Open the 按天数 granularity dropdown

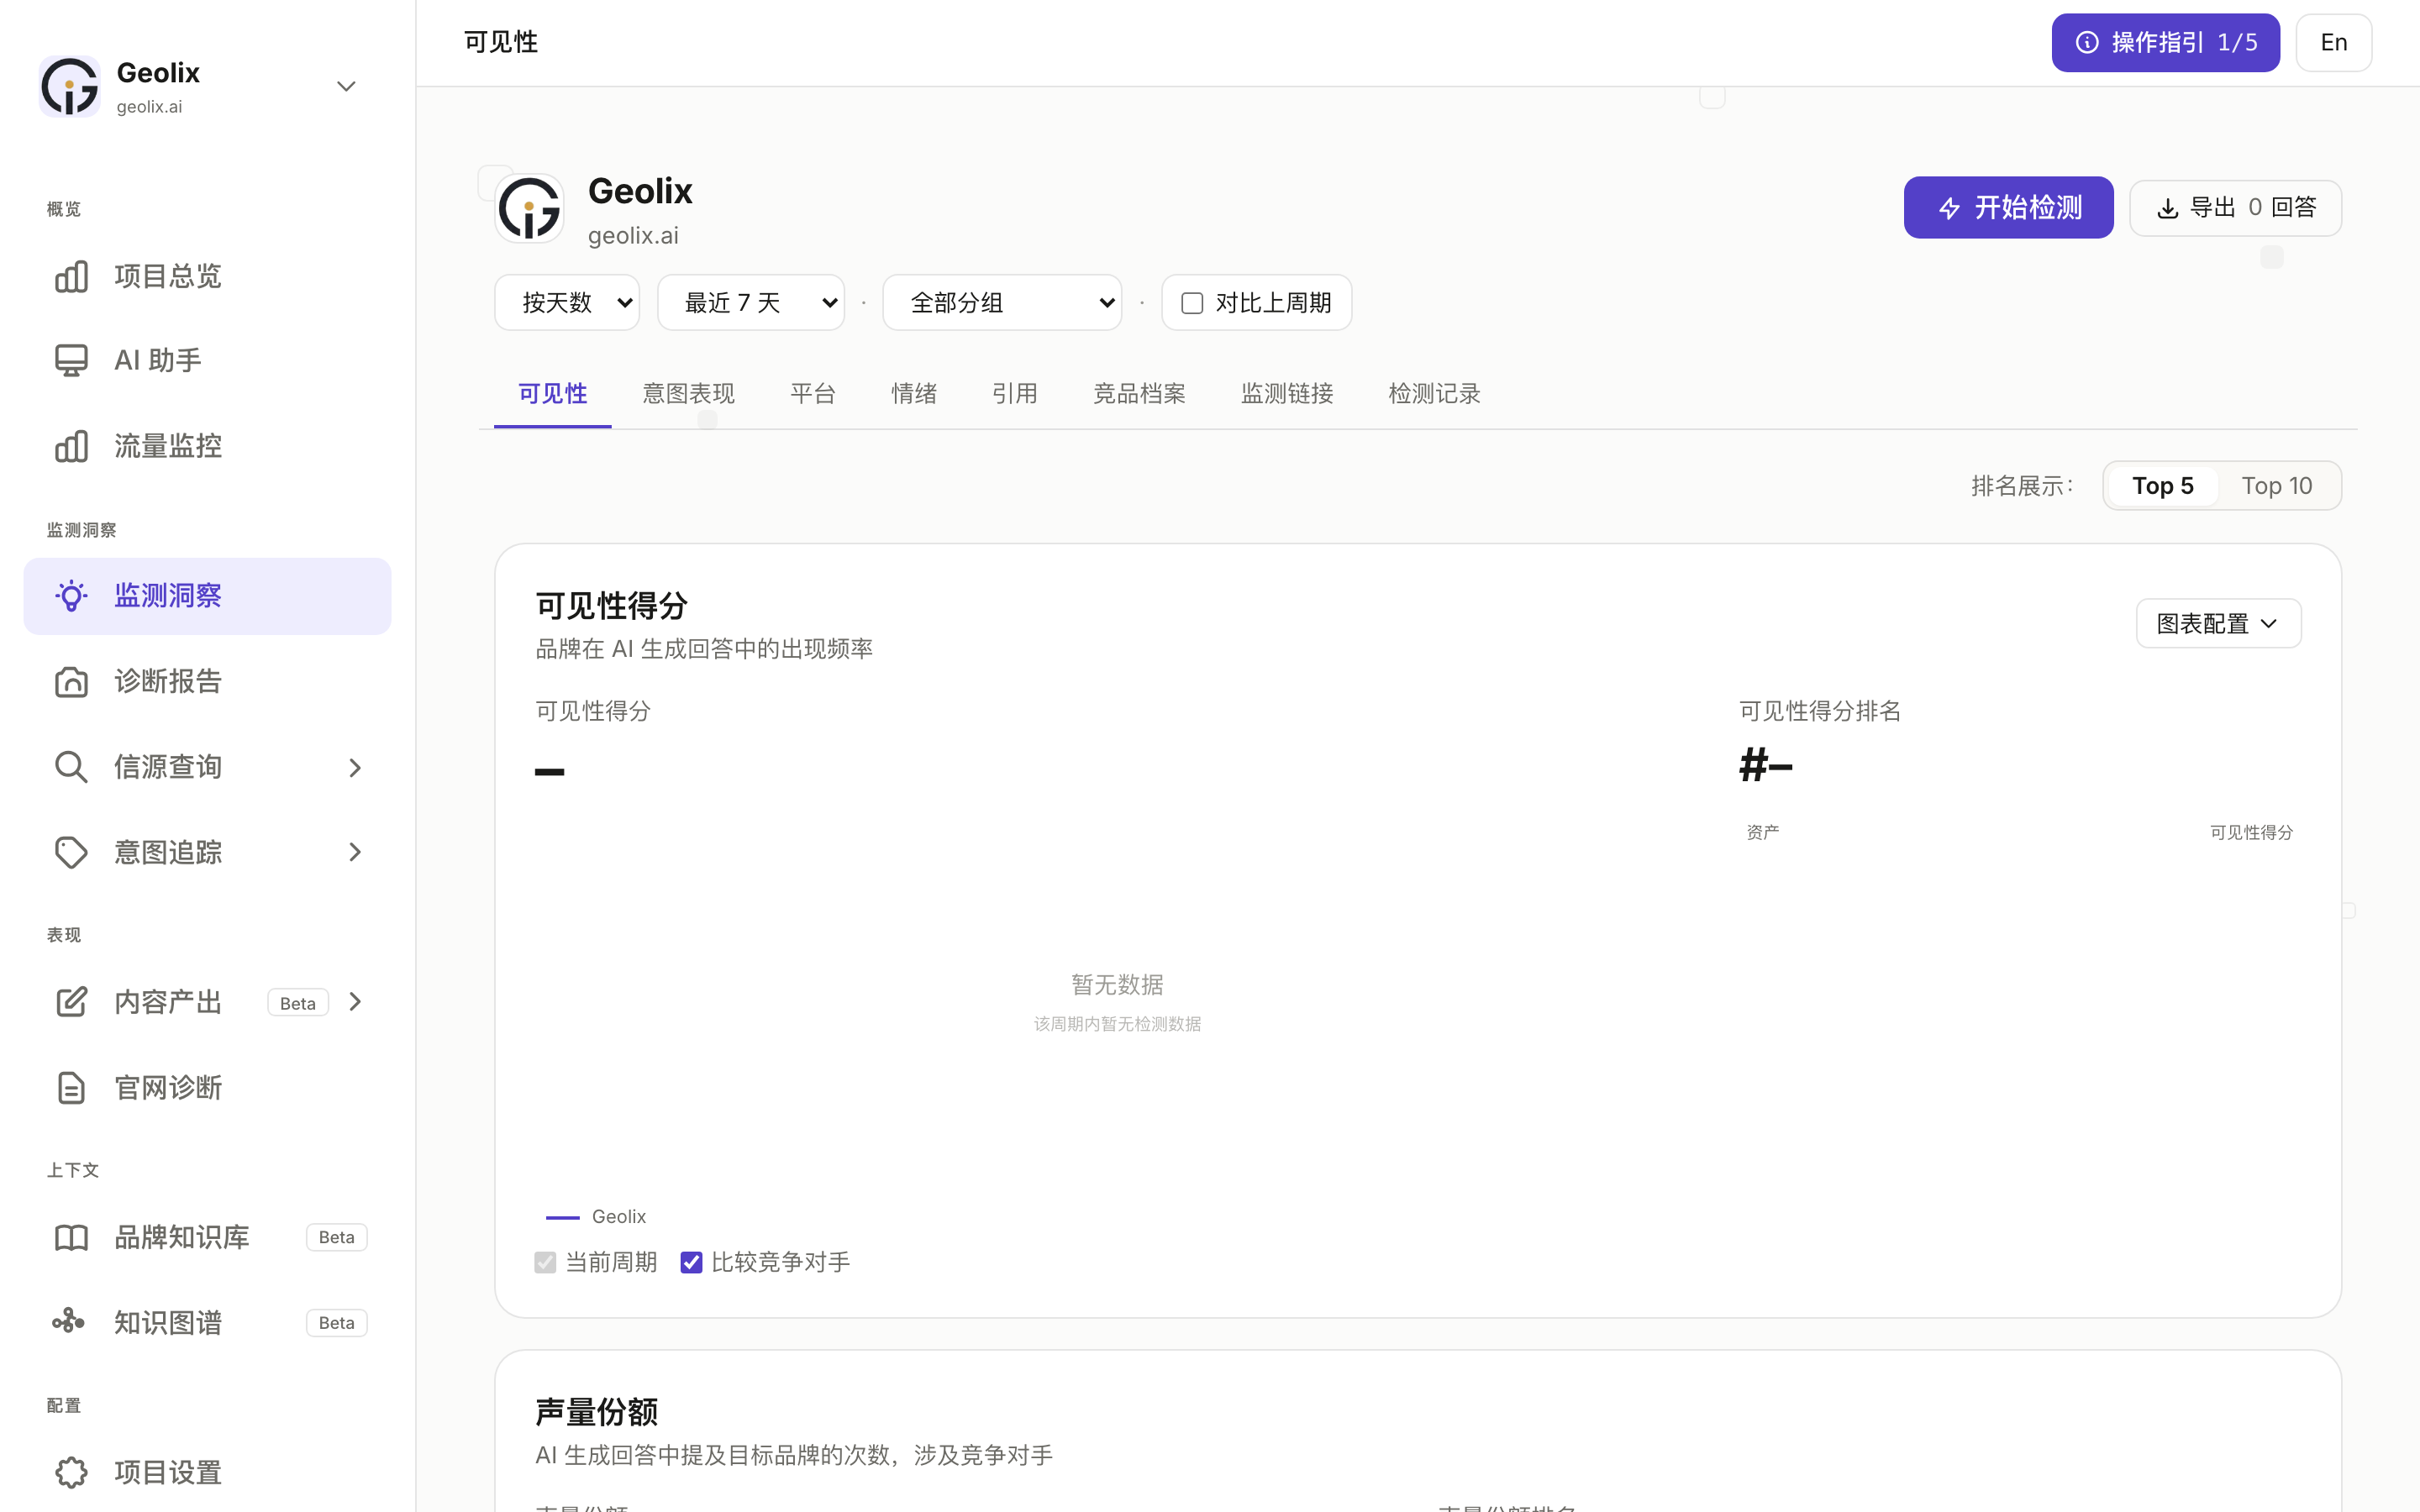(567, 303)
